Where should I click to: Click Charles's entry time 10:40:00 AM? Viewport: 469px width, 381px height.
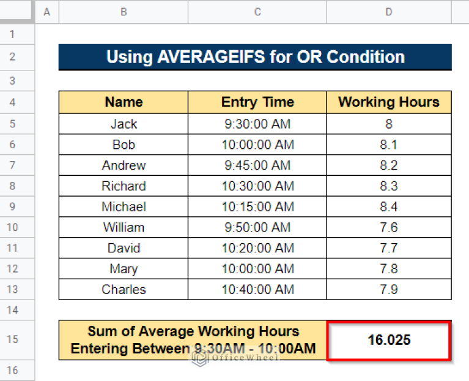[x=257, y=289]
